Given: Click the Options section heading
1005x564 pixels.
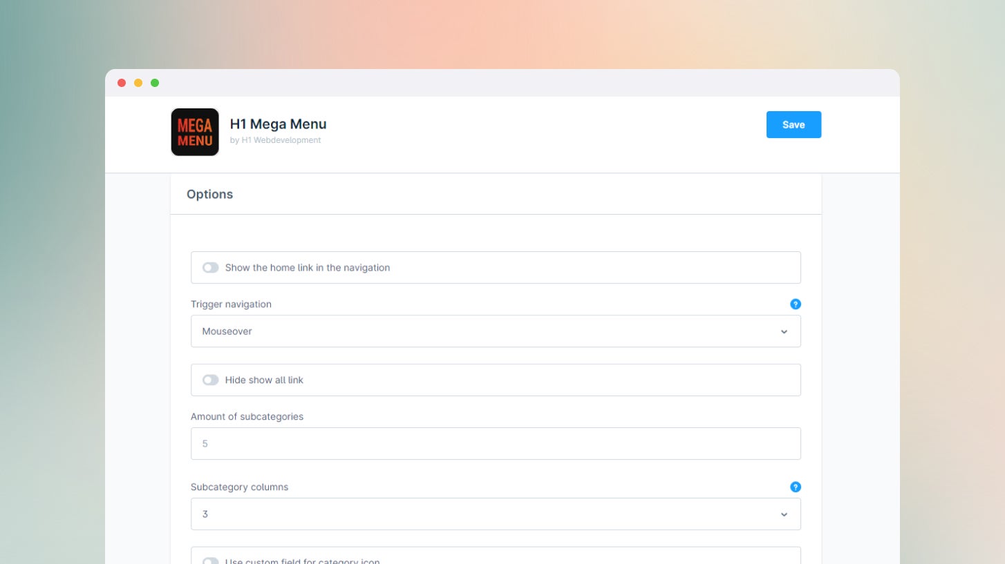Looking at the screenshot, I should [x=209, y=195].
